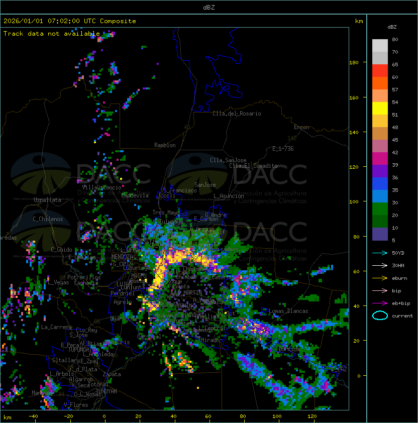Click the 'MAIPU' city label

click(x=139, y=276)
